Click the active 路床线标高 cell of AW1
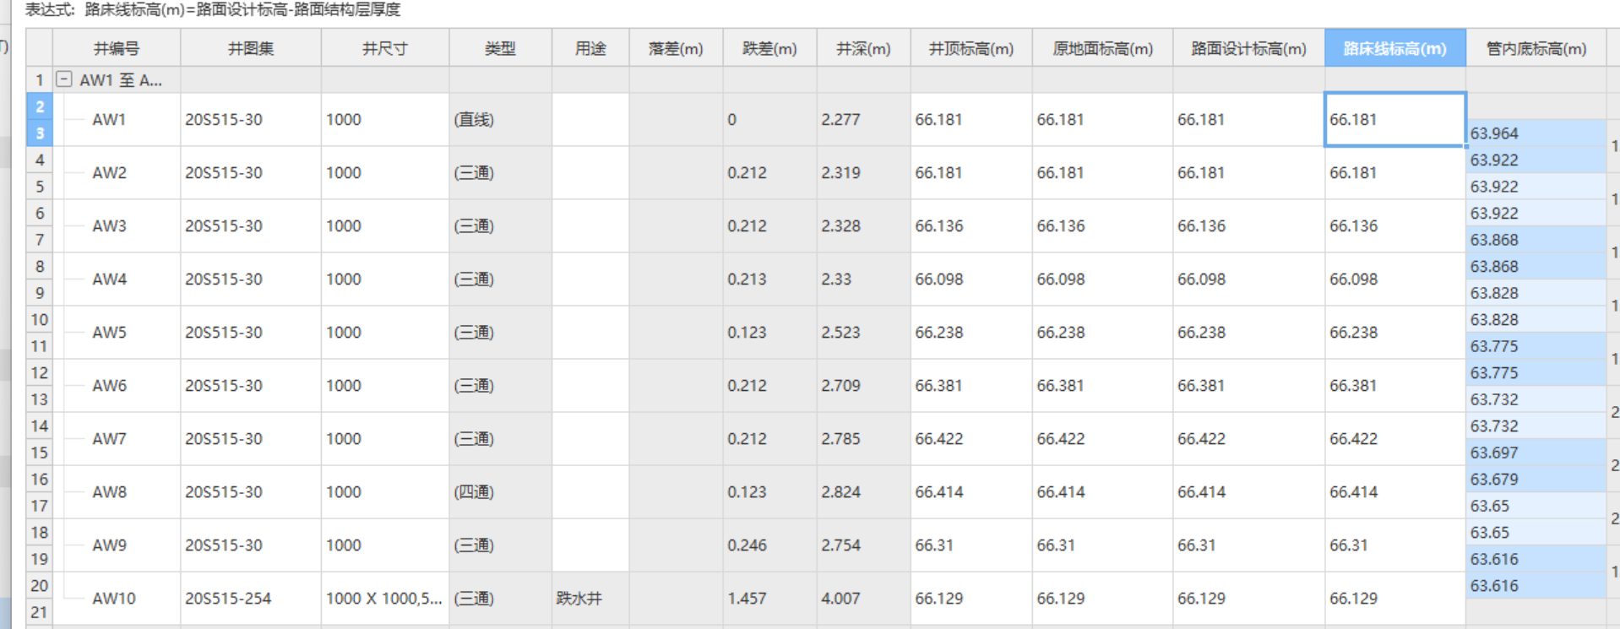 coord(1394,120)
